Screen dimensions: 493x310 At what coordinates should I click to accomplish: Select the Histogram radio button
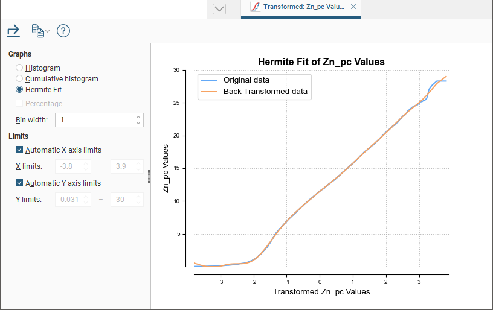click(20, 68)
